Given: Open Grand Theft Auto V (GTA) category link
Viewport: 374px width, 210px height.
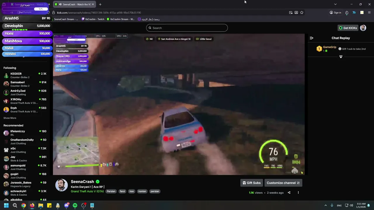Looking at the screenshot, I should (x=87, y=191).
